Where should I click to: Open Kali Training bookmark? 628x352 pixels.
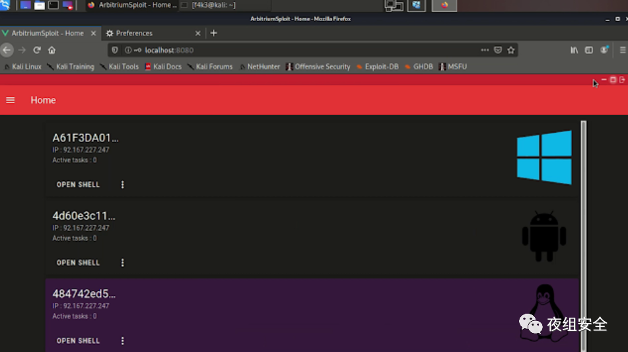click(71, 67)
